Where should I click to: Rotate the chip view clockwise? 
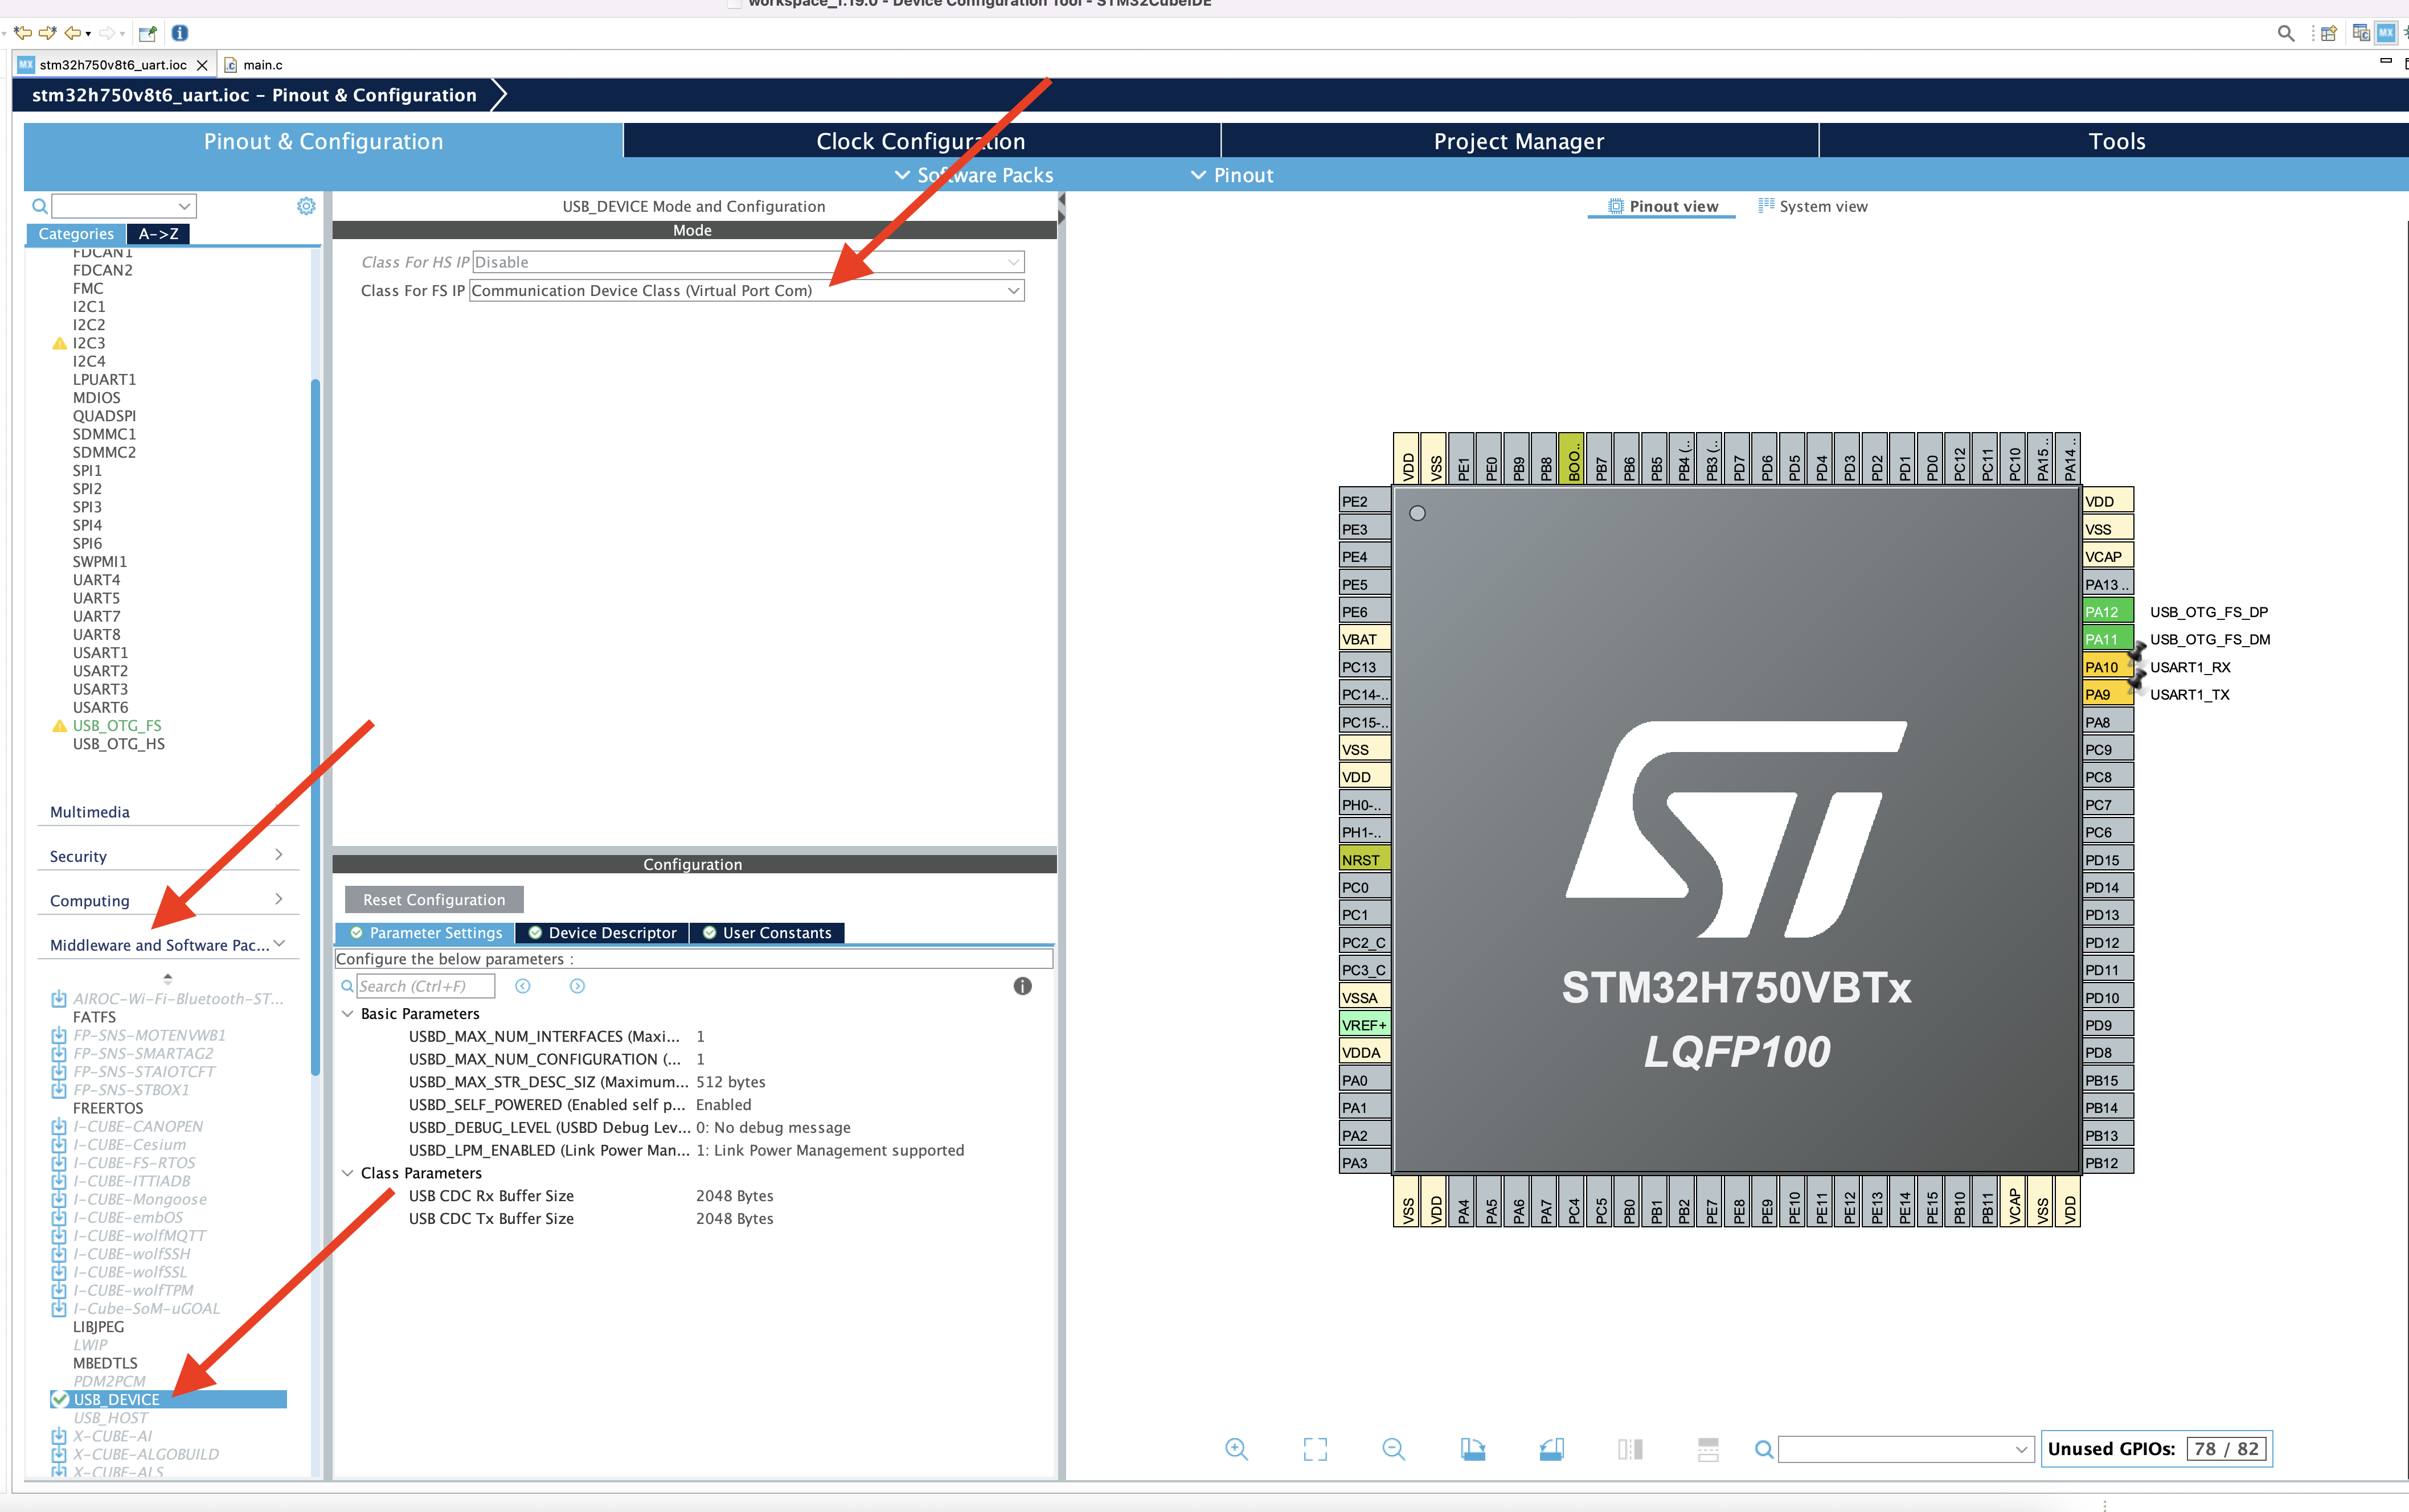[1473, 1449]
